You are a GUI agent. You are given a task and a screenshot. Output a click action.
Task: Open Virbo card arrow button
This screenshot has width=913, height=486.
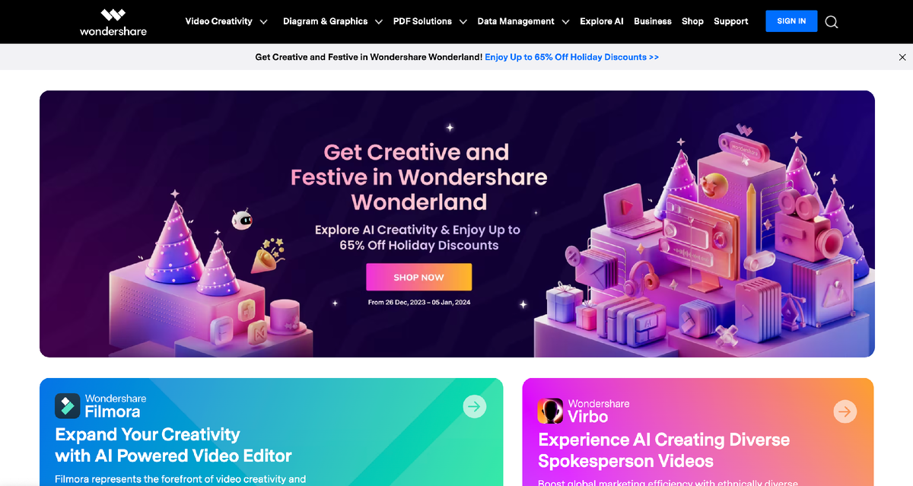[x=845, y=412]
